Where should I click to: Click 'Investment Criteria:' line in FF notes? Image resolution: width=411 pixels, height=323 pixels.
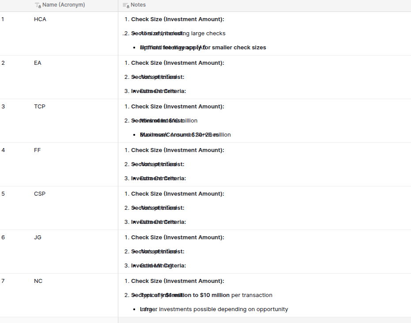tap(158, 178)
